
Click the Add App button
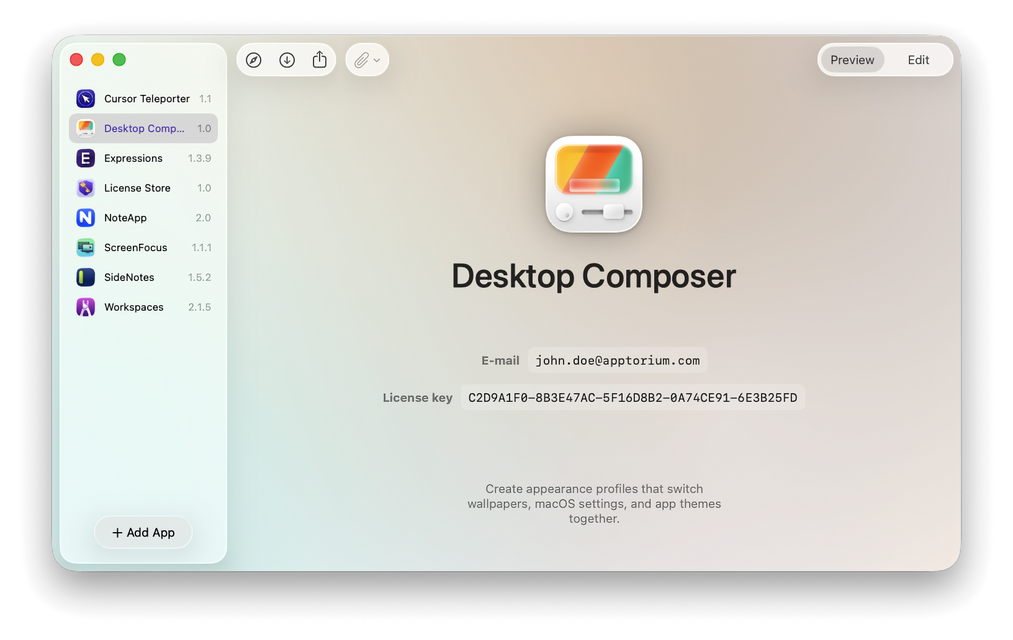click(143, 532)
